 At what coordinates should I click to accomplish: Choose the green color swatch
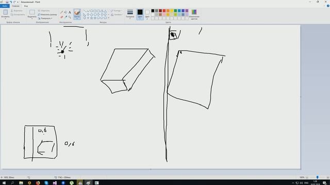coord(175,11)
